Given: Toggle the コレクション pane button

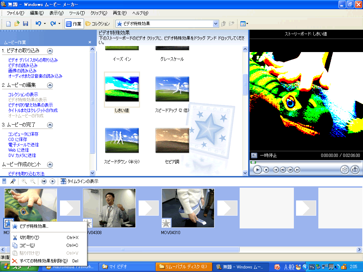Looking at the screenshot, I should pyautogui.click(x=98, y=24).
